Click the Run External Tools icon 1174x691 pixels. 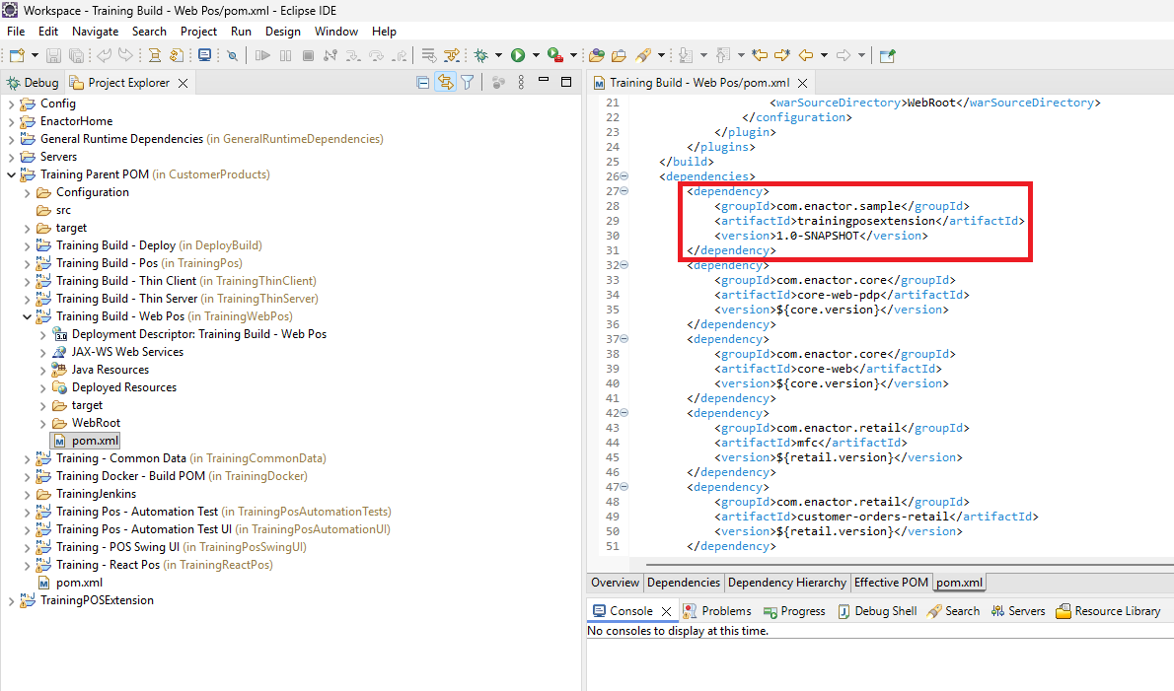point(554,55)
